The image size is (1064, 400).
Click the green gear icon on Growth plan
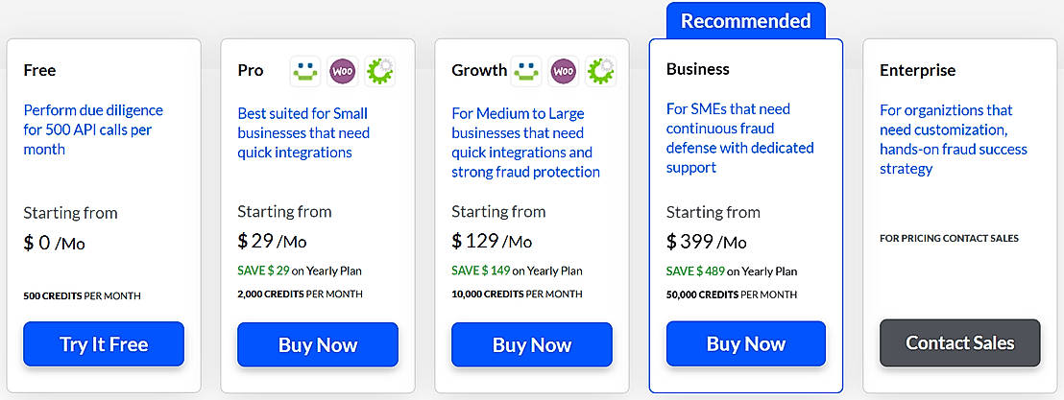click(x=601, y=70)
